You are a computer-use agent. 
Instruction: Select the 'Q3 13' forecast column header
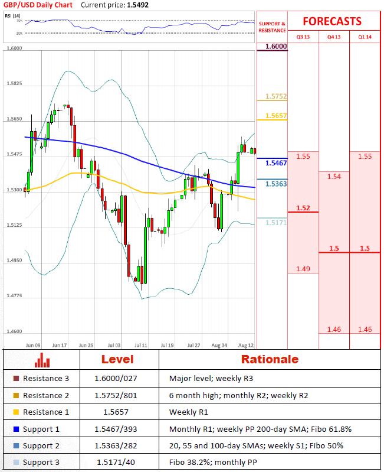pyautogui.click(x=303, y=37)
